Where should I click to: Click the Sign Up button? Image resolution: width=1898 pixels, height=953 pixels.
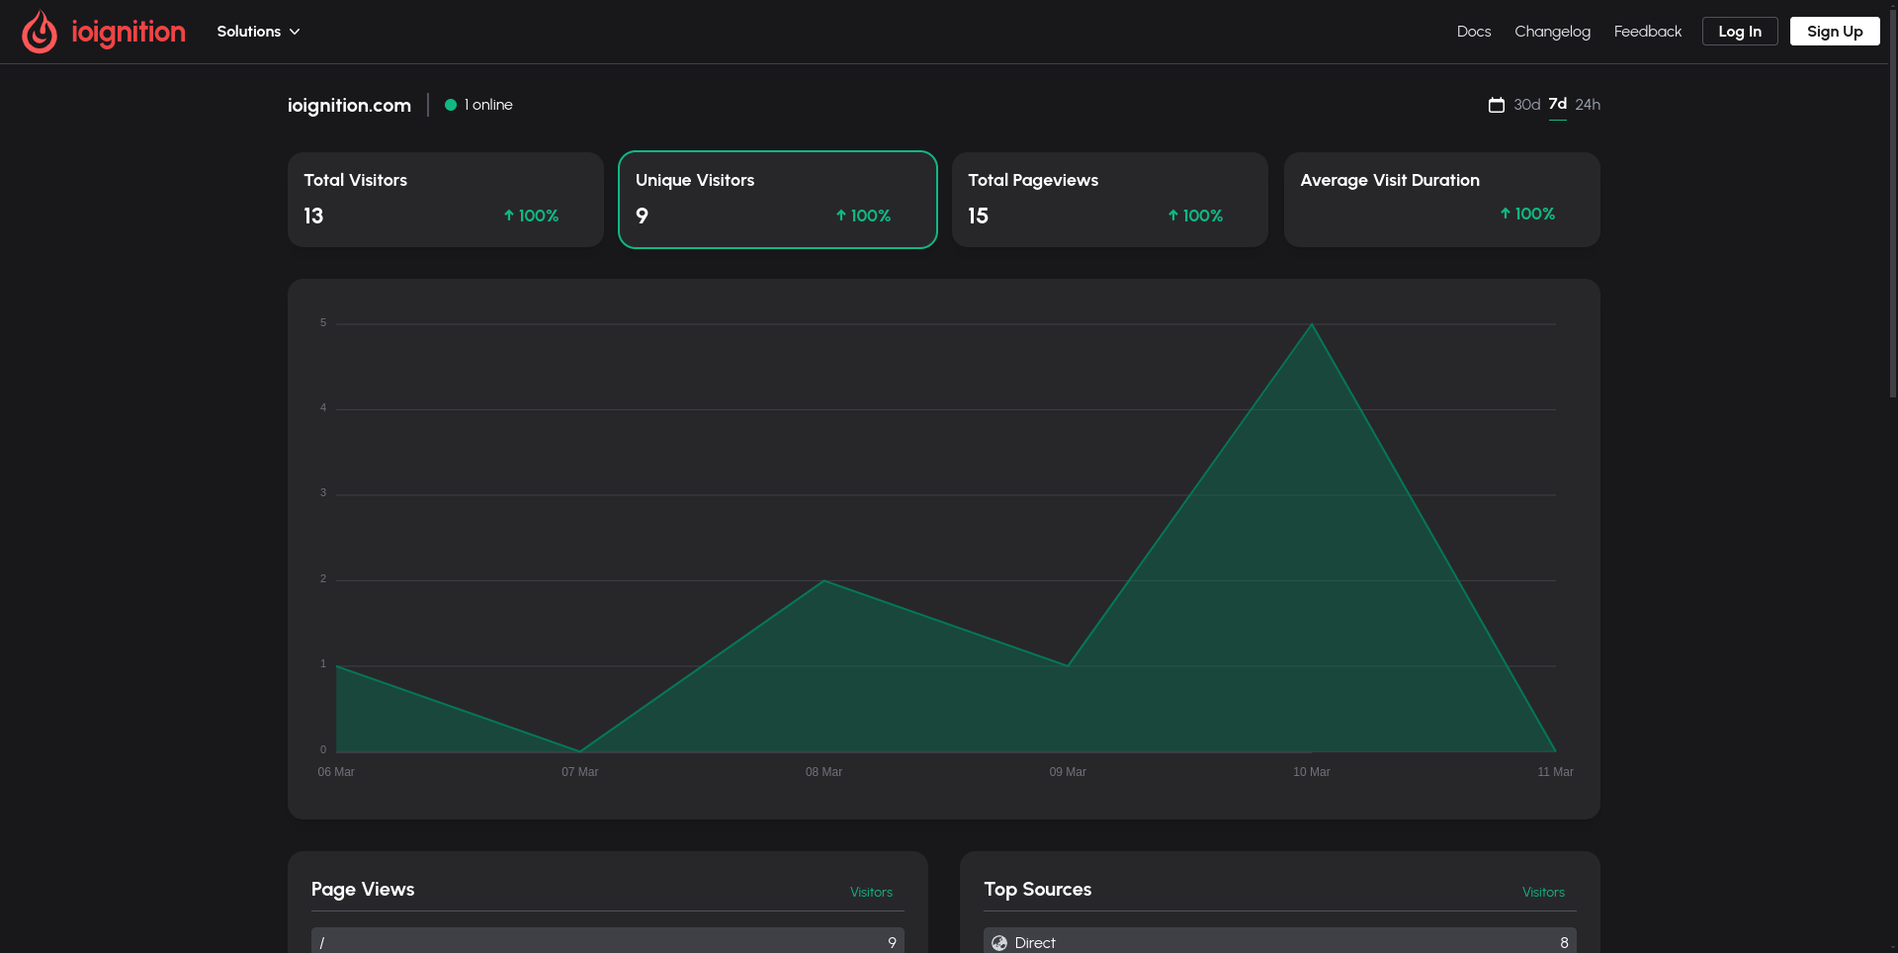click(x=1835, y=31)
